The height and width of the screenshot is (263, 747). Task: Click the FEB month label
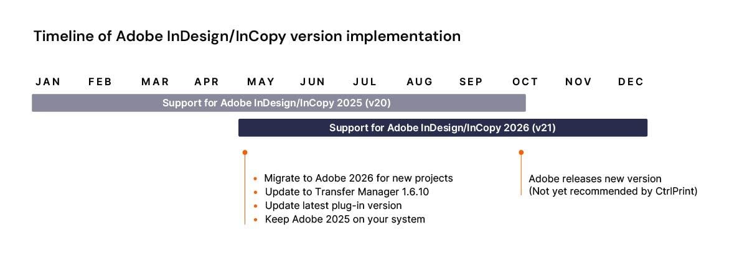[100, 81]
